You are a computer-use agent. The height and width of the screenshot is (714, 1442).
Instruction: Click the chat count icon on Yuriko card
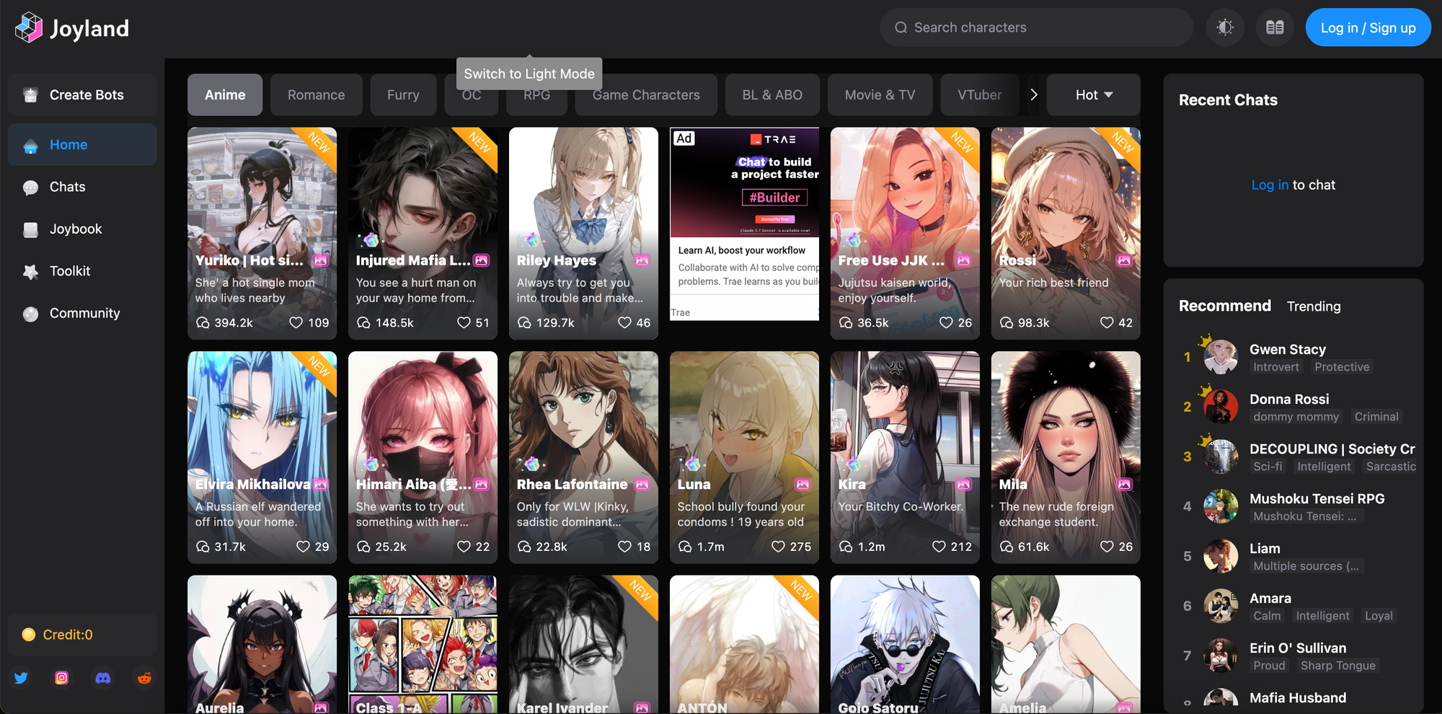pyautogui.click(x=203, y=322)
